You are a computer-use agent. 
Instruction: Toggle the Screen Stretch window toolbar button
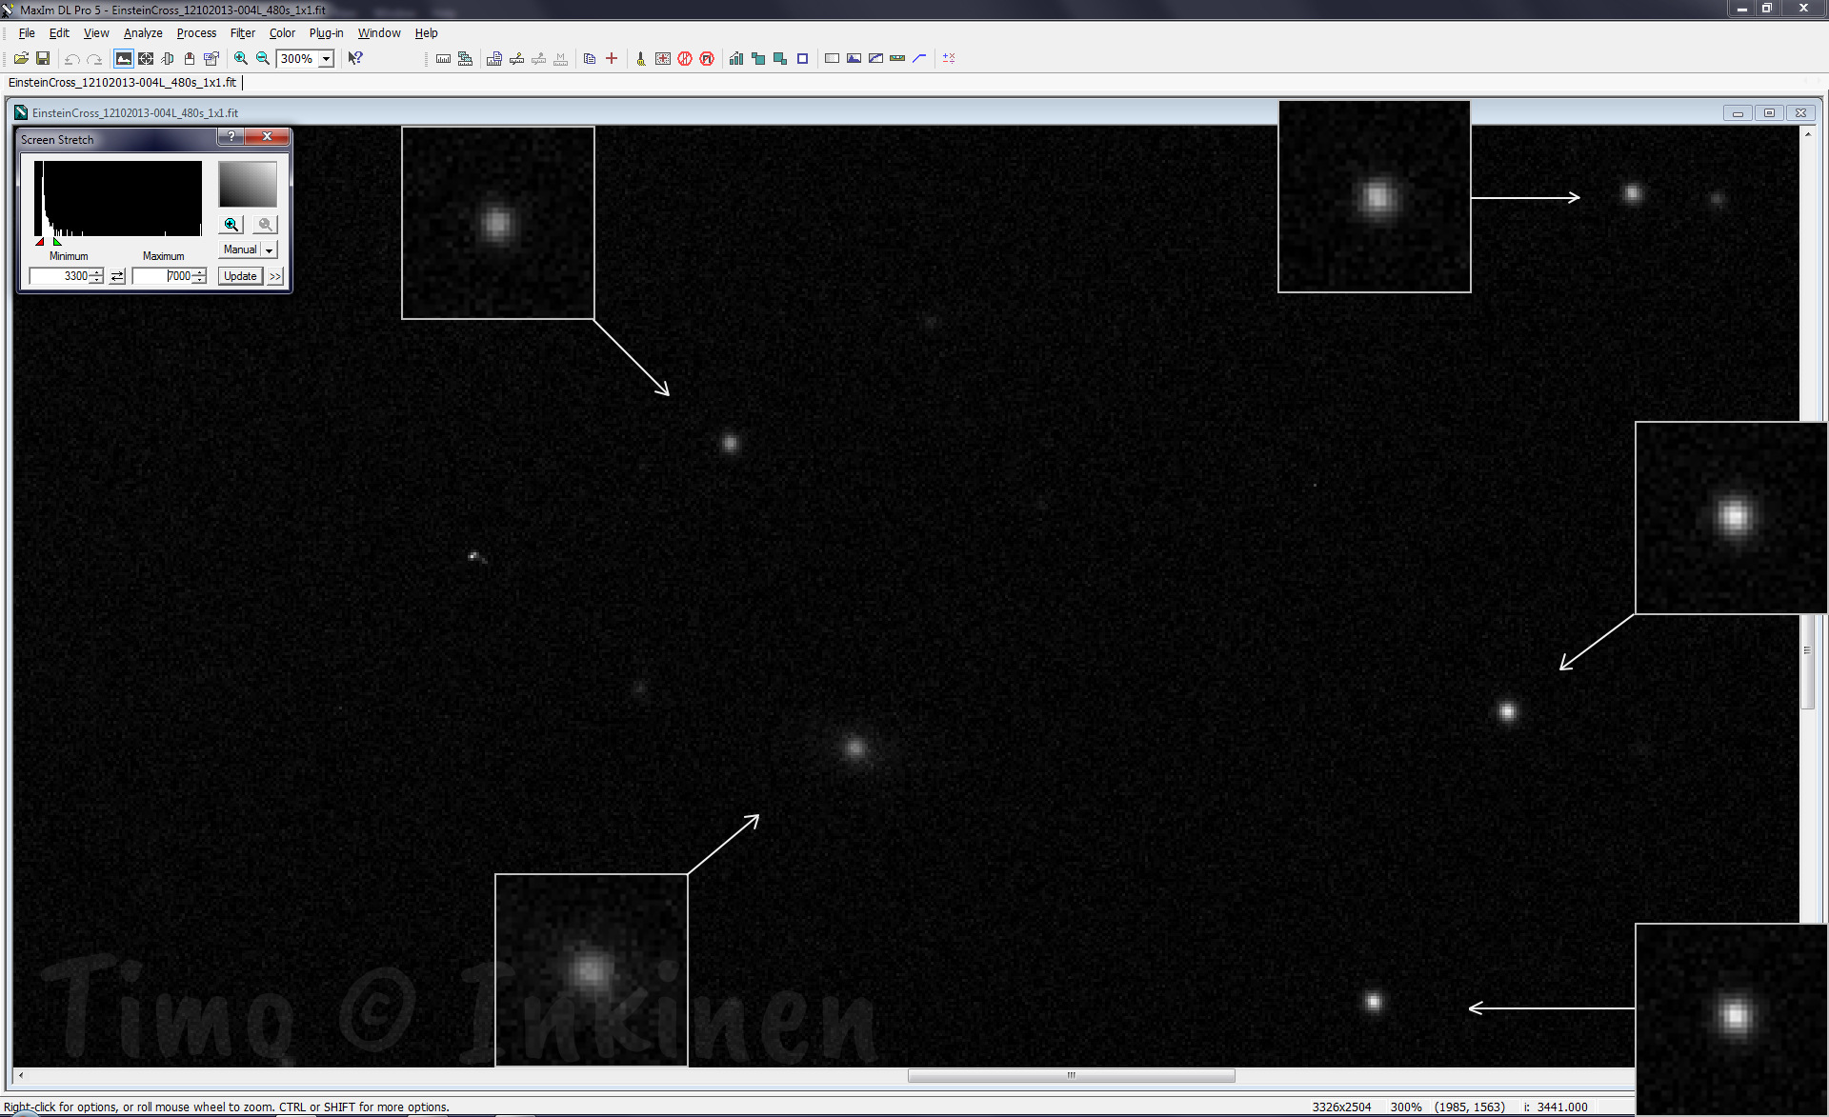(124, 59)
